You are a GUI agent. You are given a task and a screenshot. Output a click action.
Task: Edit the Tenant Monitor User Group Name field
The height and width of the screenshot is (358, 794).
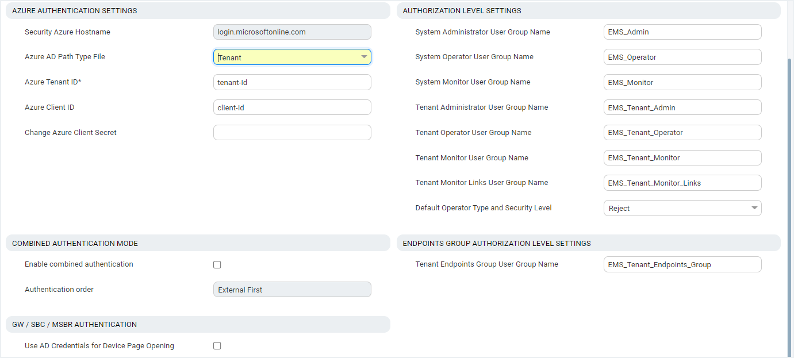(x=682, y=158)
